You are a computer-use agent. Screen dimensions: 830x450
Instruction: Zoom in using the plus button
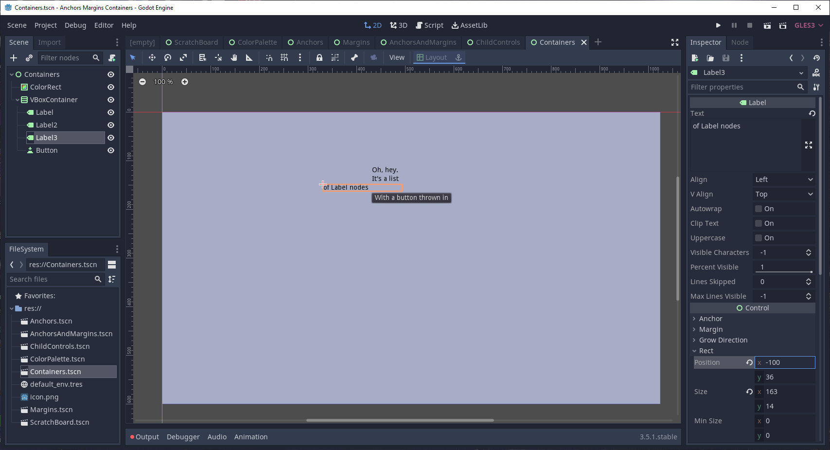pyautogui.click(x=185, y=82)
